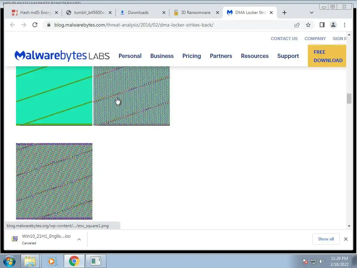Close the ID Ransomware tab
The height and width of the screenshot is (268, 357).
click(x=218, y=13)
